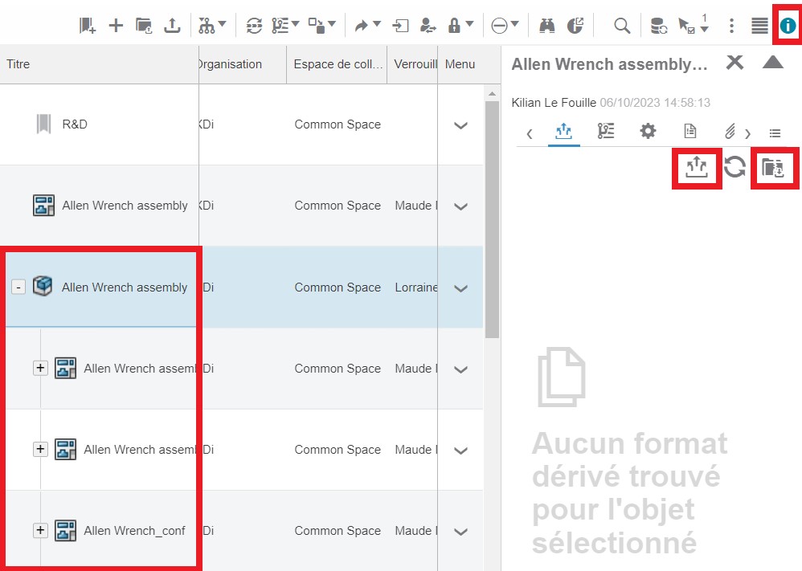Click the paperclip attachments tab
This screenshot has height=571, width=802.
pyautogui.click(x=730, y=132)
